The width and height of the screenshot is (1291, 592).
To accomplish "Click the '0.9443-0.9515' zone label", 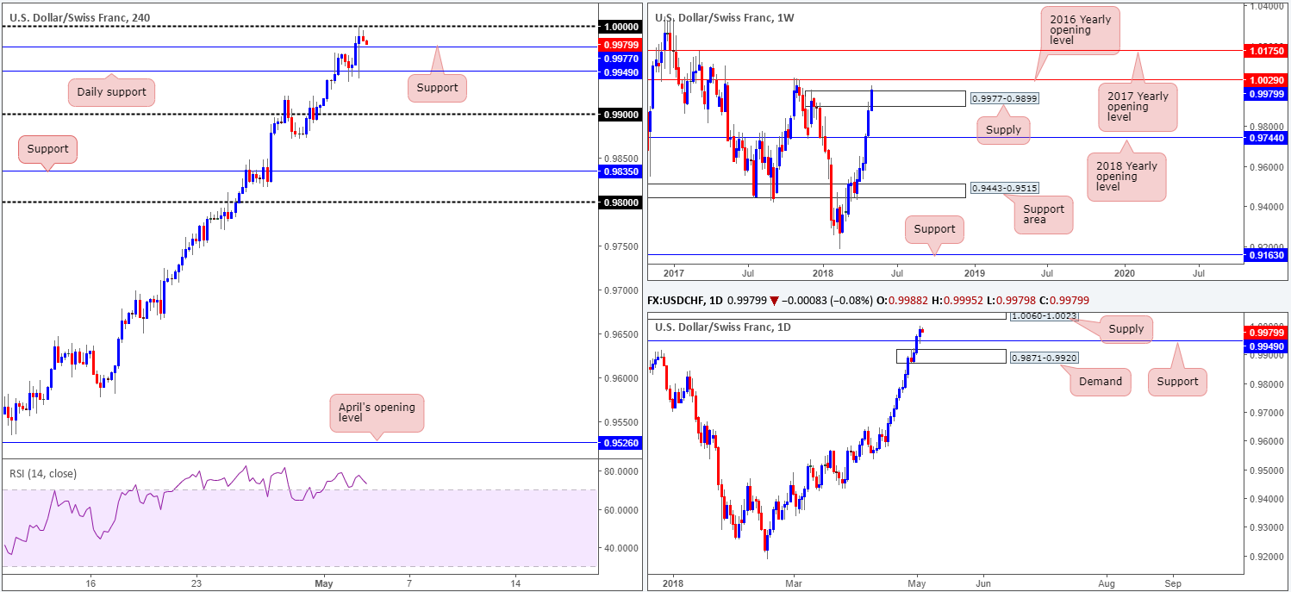I will pyautogui.click(x=1004, y=189).
